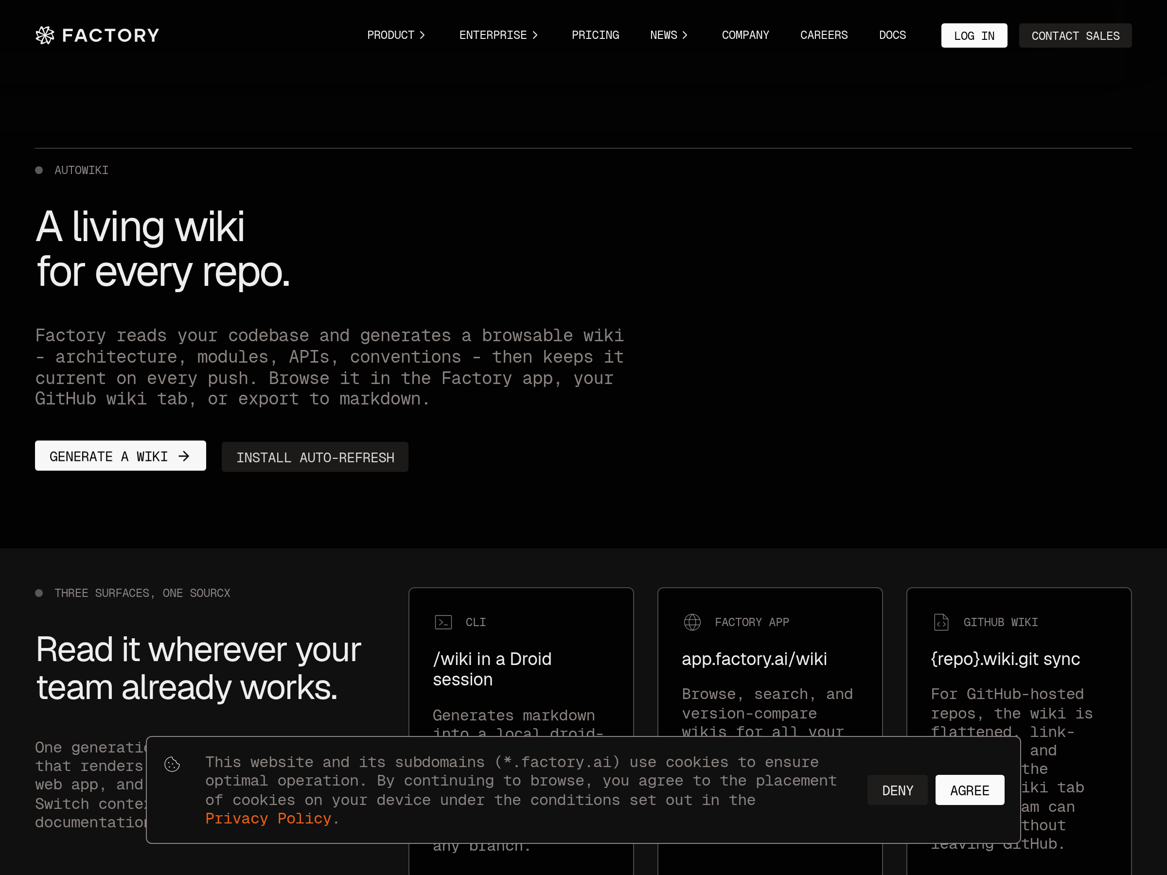Click the cookie icon in the banner

172,764
